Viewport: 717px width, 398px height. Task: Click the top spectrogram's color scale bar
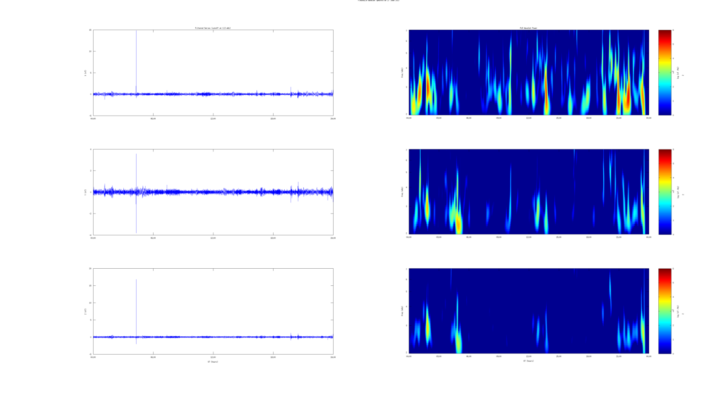click(665, 73)
